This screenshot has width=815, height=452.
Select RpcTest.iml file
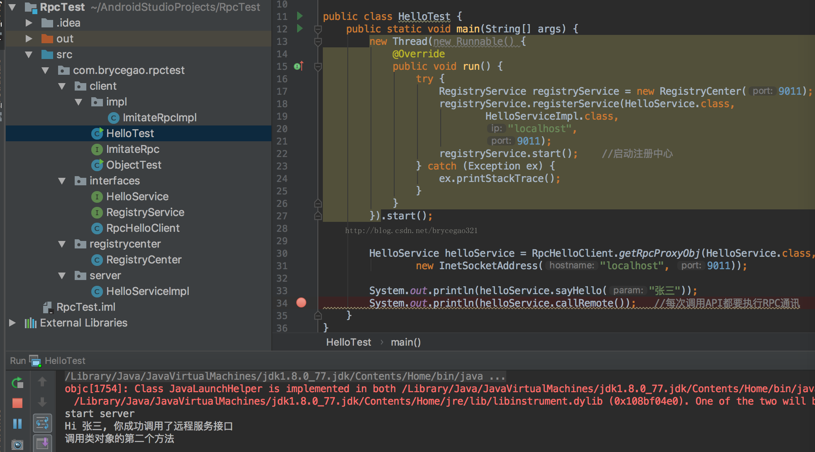click(85, 307)
